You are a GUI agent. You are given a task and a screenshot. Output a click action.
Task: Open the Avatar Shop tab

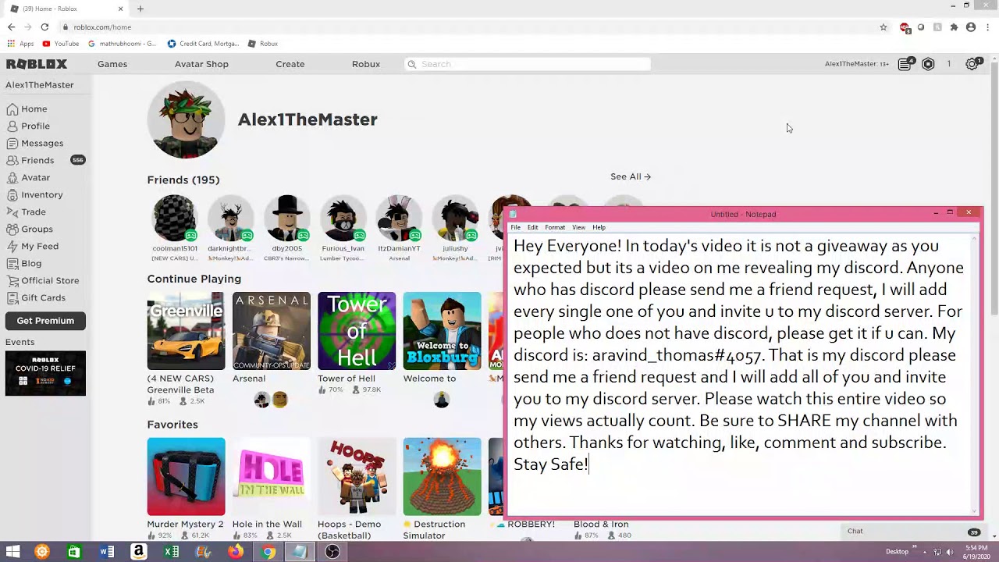click(201, 64)
